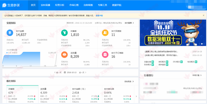The image size is (207, 104).
Task: Open the 自助取数 navigation tab
Action: pyautogui.click(x=88, y=5)
